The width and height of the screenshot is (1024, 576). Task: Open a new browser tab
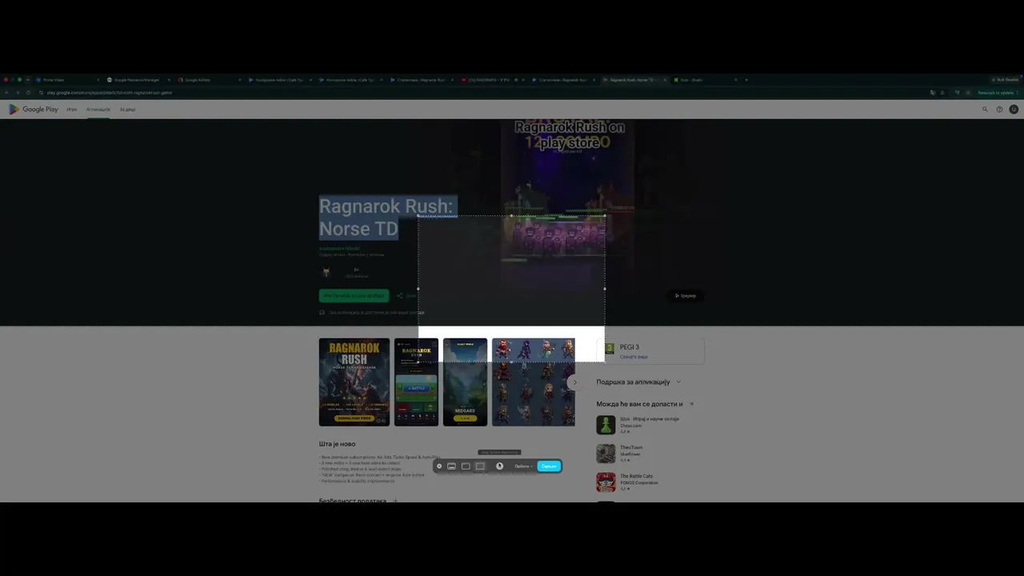(746, 80)
